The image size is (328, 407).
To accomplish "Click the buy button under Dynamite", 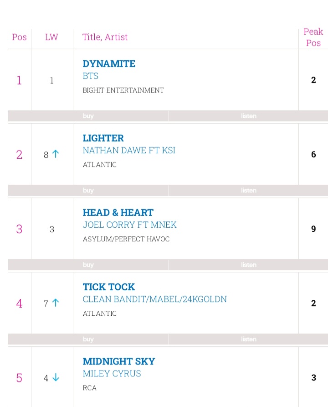I will (88, 116).
